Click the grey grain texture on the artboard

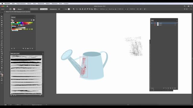click(134, 46)
